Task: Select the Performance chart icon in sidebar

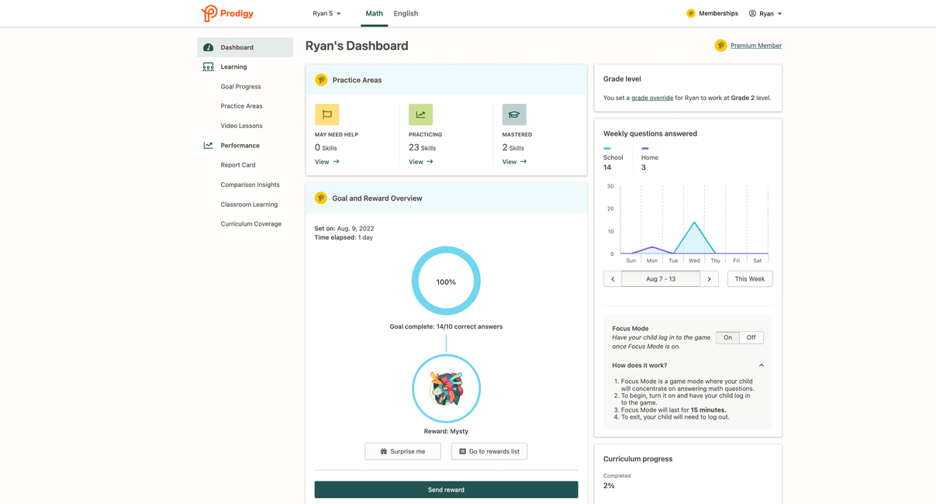Action: point(208,145)
